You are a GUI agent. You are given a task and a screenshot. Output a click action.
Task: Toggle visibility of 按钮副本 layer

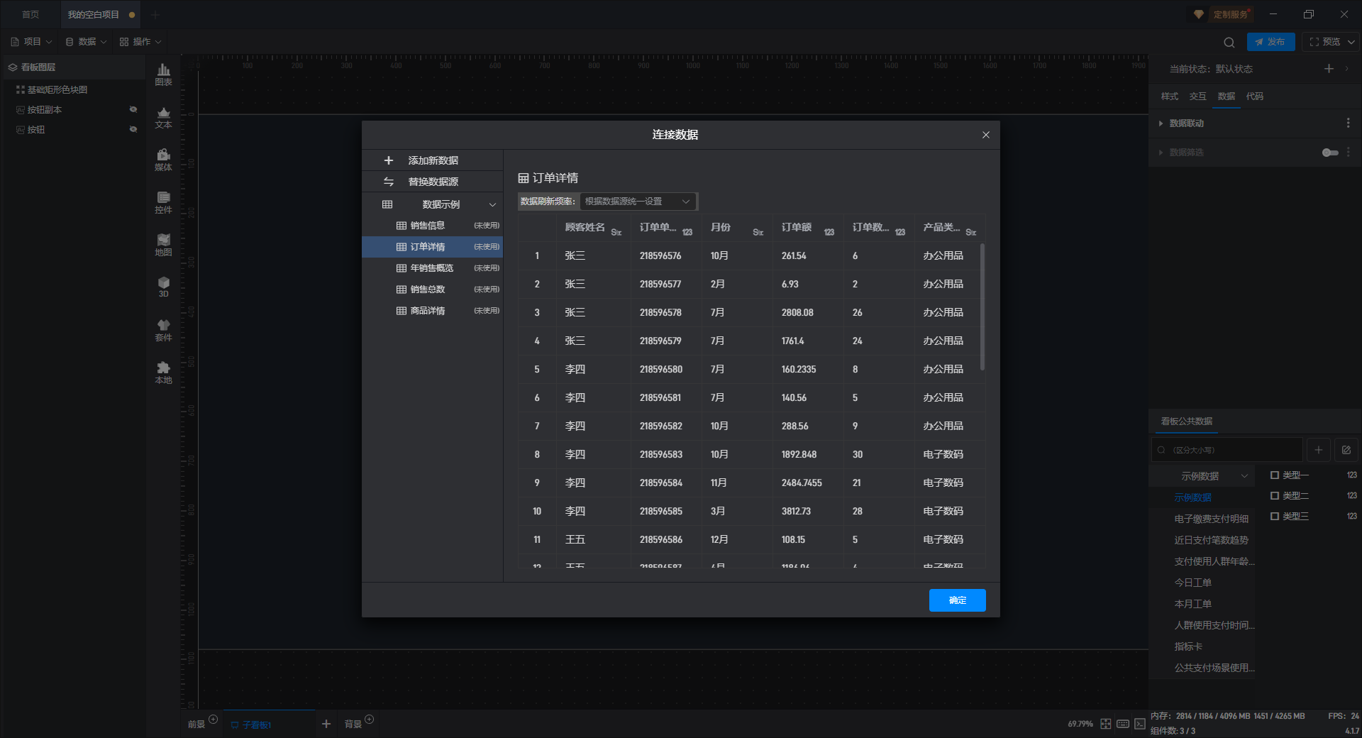click(x=133, y=109)
